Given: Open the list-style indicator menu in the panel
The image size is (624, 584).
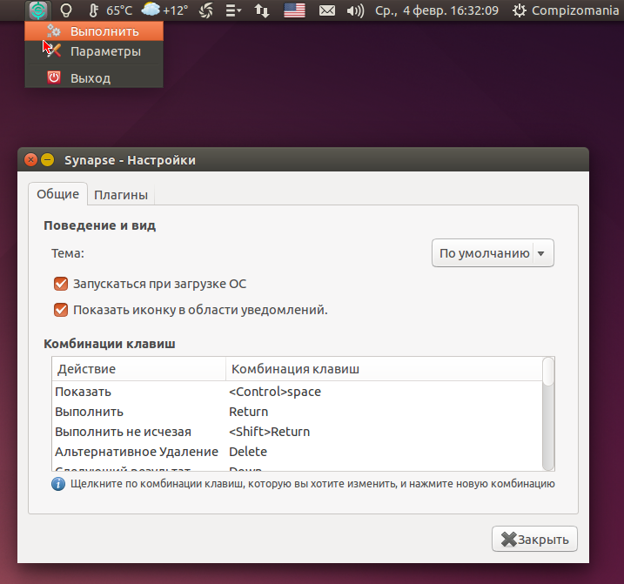Looking at the screenshot, I should tap(233, 10).
